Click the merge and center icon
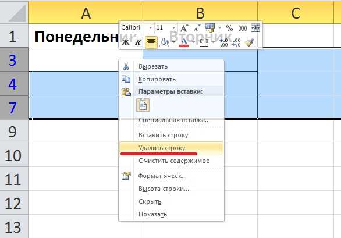Image resolution: width=341 pixels, height=238 pixels. pos(255,28)
